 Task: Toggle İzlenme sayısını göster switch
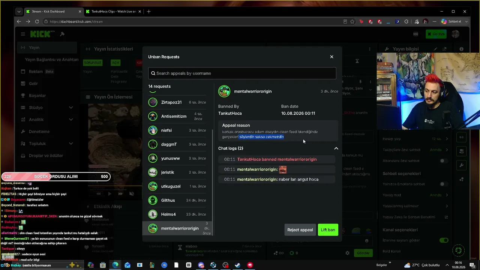tap(444, 240)
